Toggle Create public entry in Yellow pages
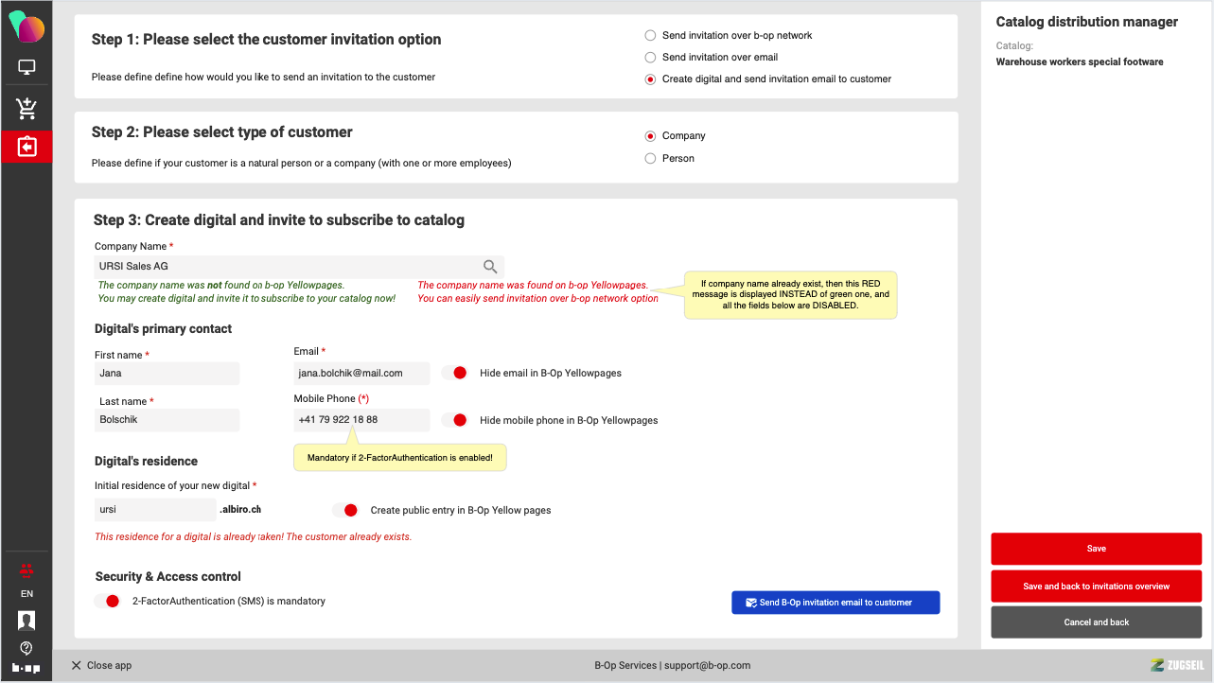1214x683 pixels. point(345,510)
